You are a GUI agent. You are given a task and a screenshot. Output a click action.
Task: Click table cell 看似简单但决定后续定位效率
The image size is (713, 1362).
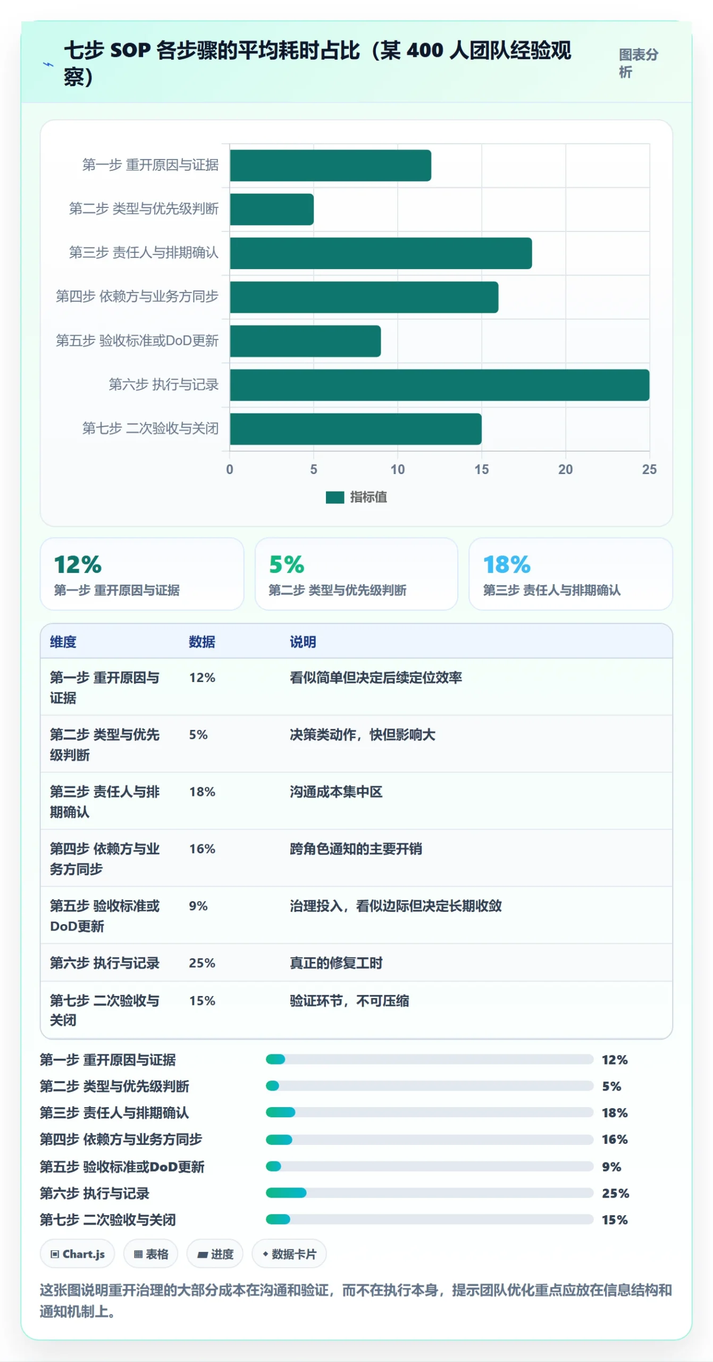(375, 677)
